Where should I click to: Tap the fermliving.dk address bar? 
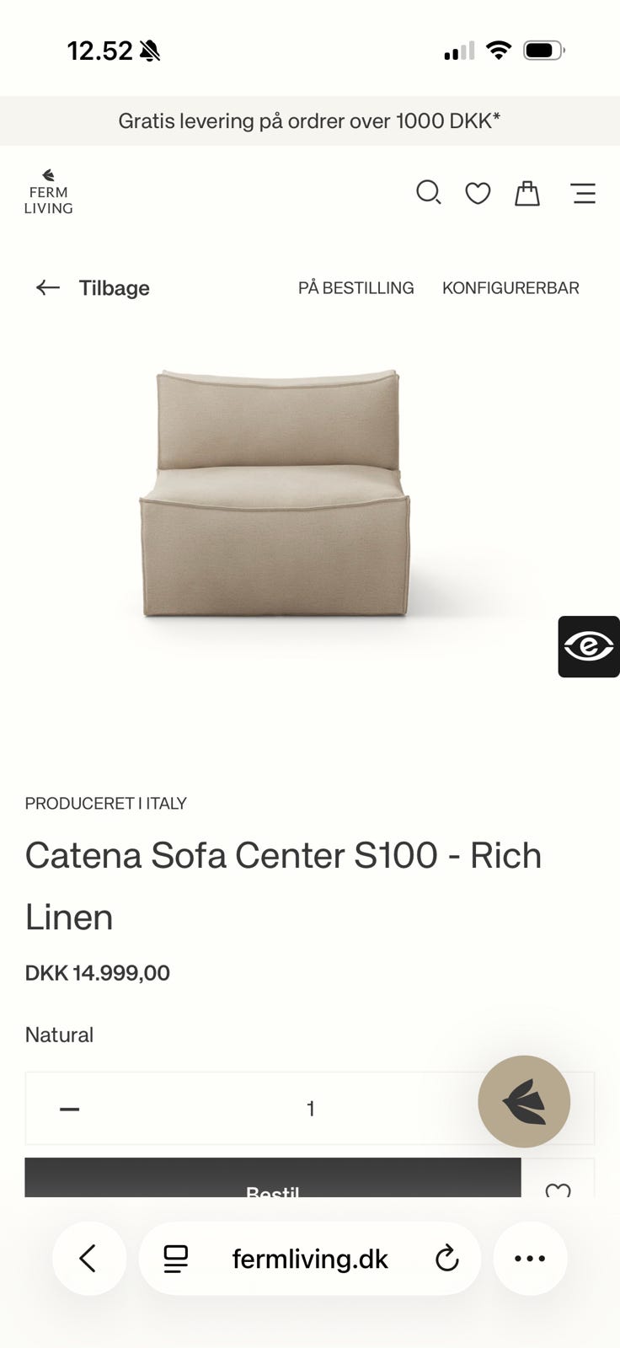click(x=310, y=1259)
